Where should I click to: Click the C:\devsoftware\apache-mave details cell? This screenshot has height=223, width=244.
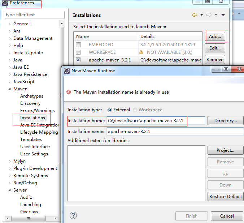[x=171, y=60]
